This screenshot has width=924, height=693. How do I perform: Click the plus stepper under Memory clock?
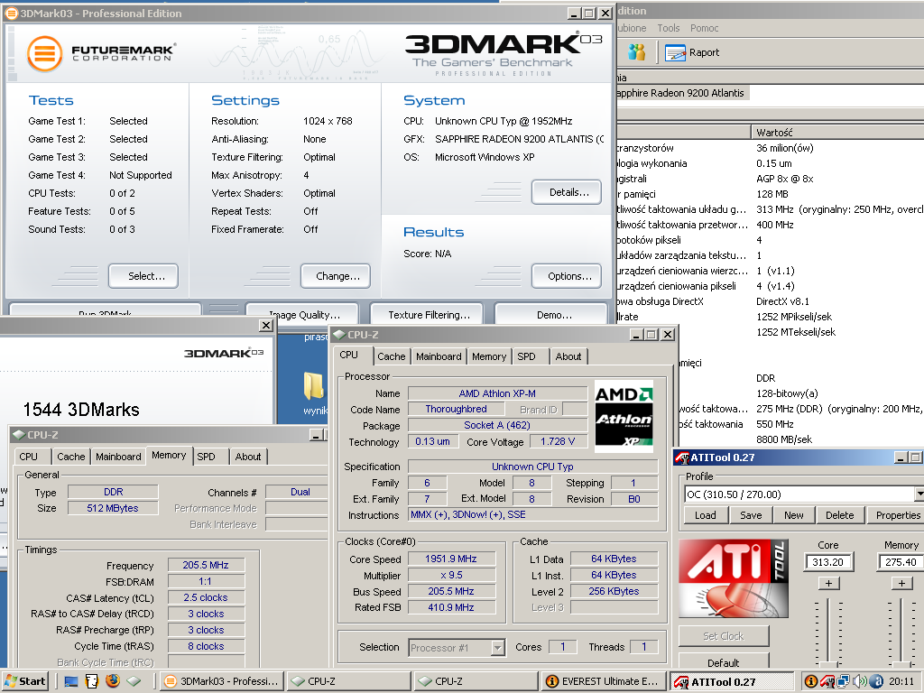pos(901,583)
